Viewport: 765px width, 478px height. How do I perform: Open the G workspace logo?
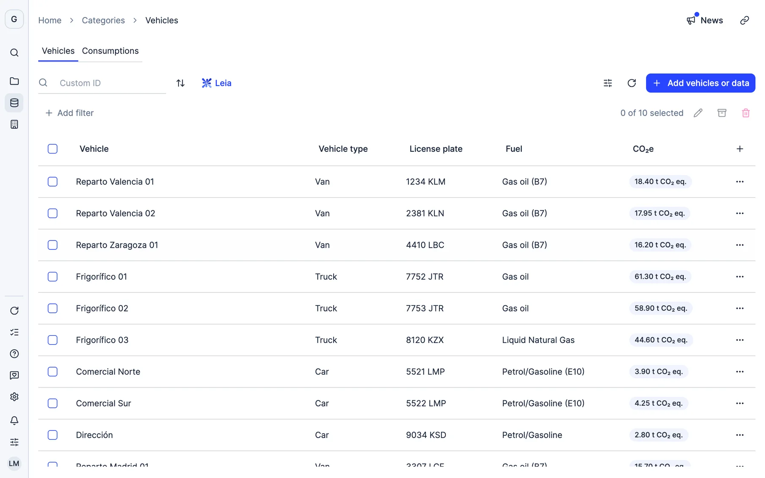click(14, 19)
